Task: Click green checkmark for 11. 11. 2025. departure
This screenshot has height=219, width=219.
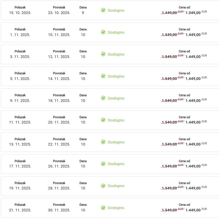Action: (103, 120)
